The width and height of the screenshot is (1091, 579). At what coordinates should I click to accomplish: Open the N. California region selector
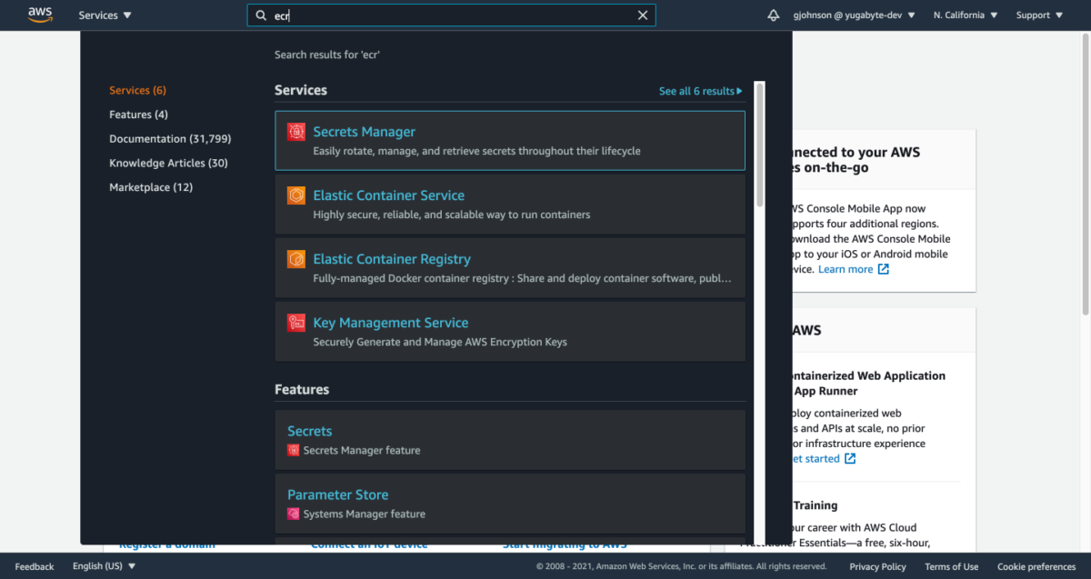pyautogui.click(x=965, y=15)
